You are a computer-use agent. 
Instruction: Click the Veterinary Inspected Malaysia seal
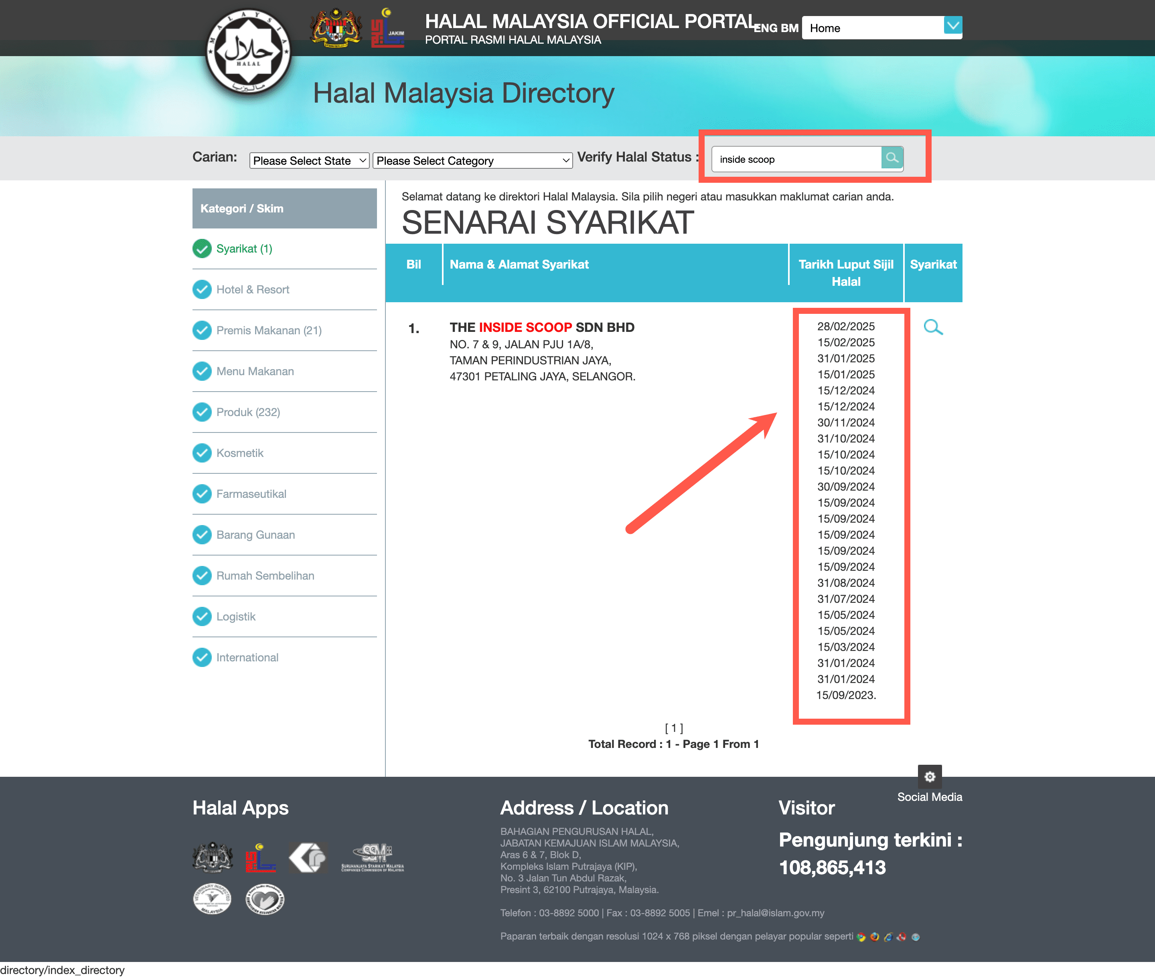tap(212, 899)
